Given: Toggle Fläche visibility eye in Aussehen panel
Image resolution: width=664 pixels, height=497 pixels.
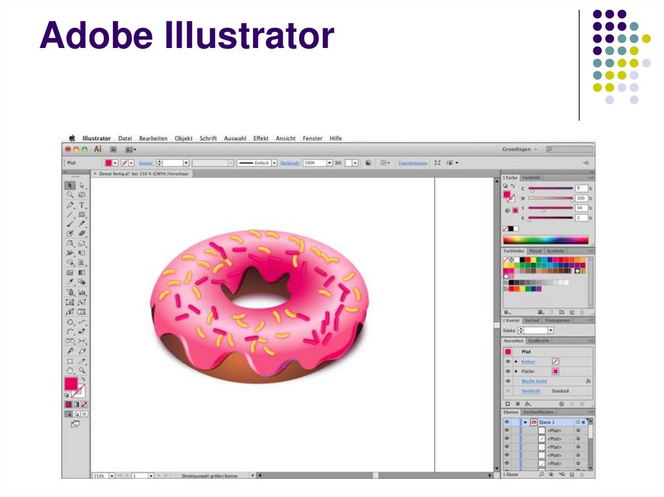Looking at the screenshot, I should pos(508,371).
